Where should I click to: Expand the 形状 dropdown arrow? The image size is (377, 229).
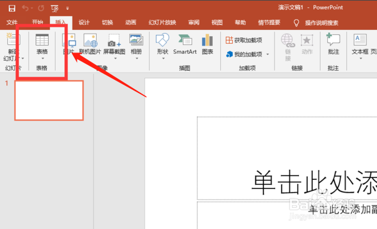tap(164, 59)
